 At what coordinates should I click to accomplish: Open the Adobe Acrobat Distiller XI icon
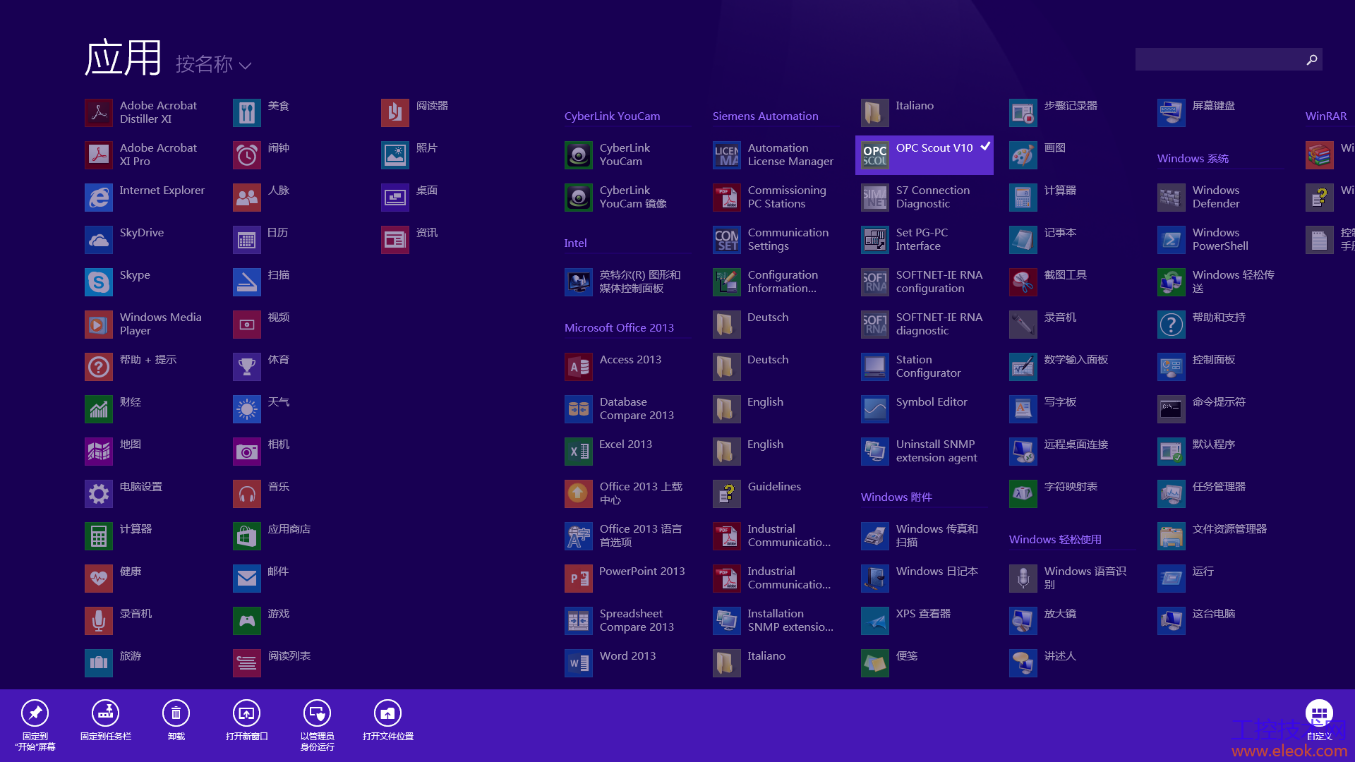tap(99, 113)
